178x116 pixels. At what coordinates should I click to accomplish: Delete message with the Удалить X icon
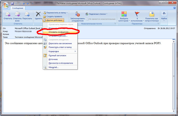[38, 14]
